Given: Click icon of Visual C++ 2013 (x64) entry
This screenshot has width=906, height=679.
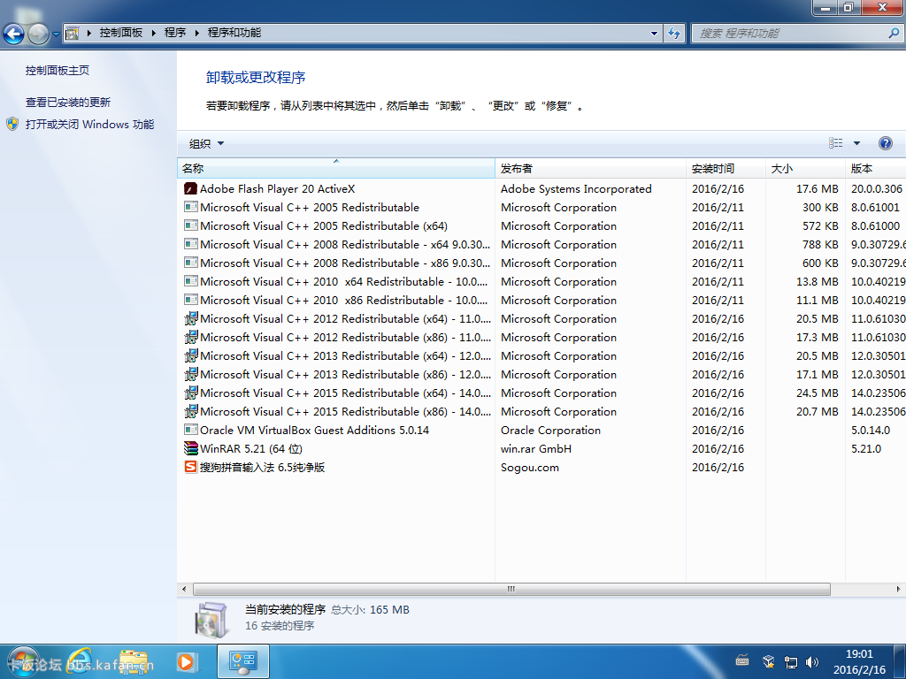Looking at the screenshot, I should pos(191,355).
